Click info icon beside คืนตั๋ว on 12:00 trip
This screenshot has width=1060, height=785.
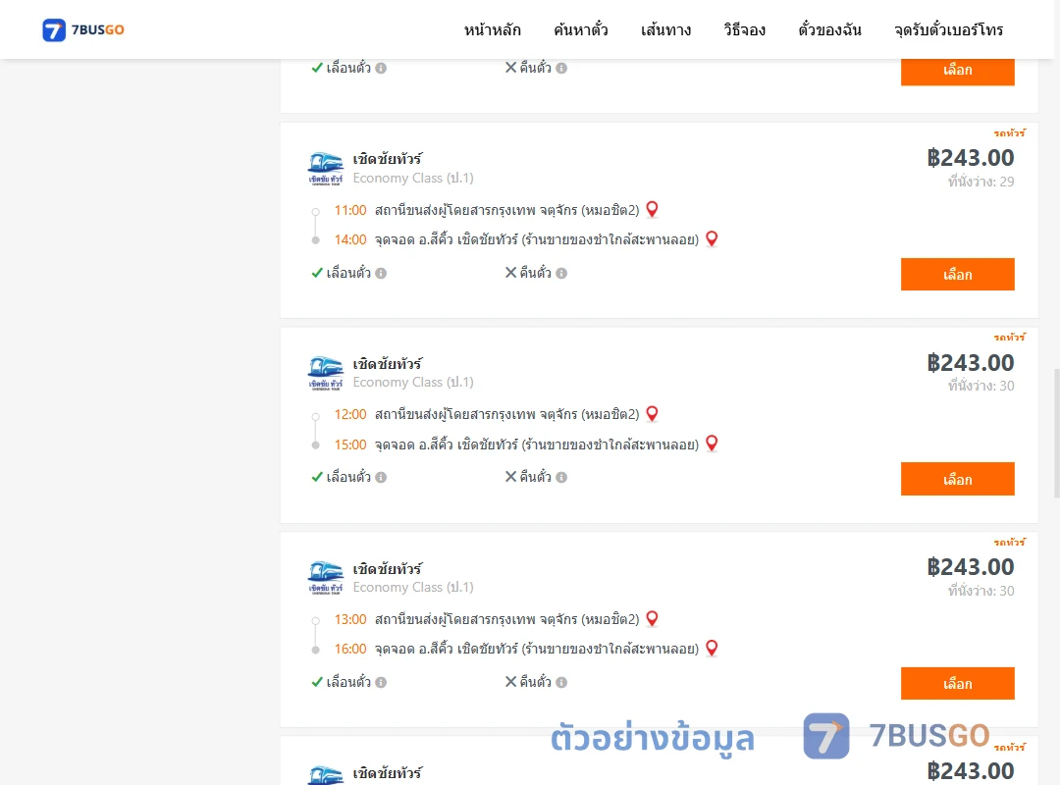pos(561,477)
